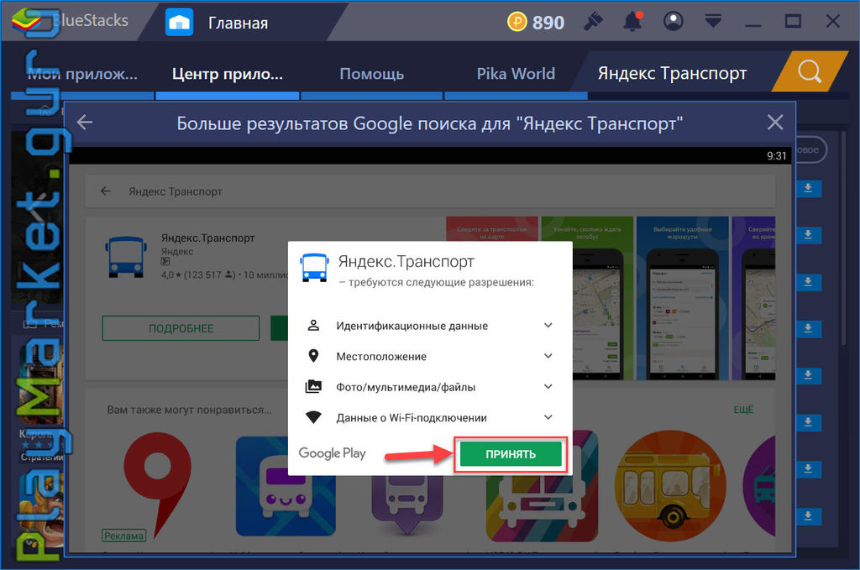Image resolution: width=860 pixels, height=570 pixels.
Task: Click the Яндекс.Транспорт bus icon in permissions dialog
Action: pyautogui.click(x=314, y=268)
